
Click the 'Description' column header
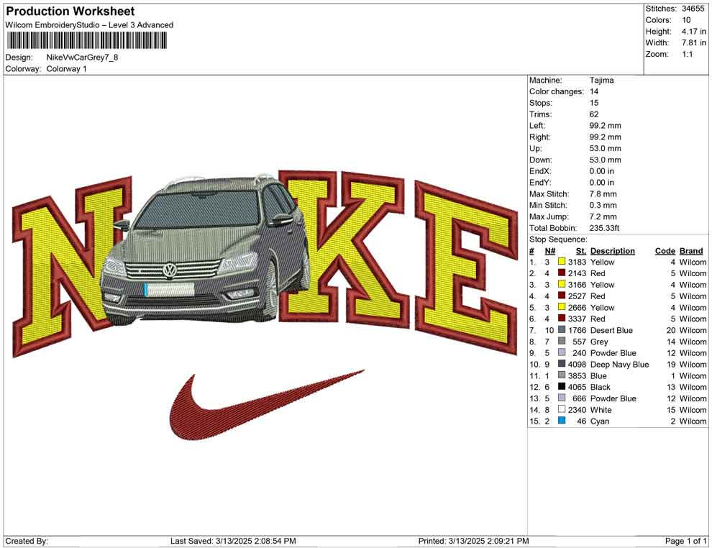pos(613,250)
